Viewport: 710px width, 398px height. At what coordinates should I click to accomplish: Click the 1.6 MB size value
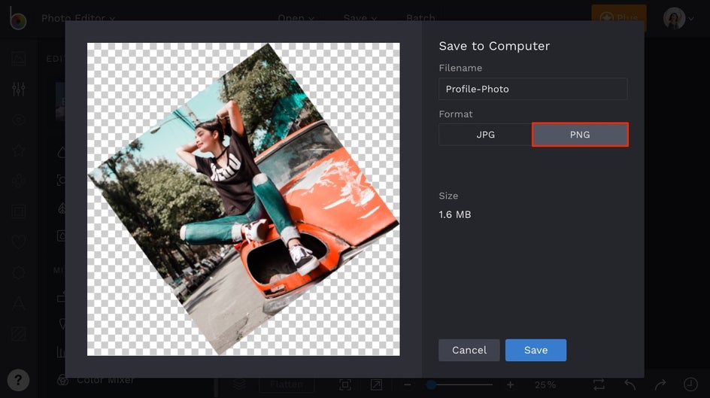(x=454, y=214)
